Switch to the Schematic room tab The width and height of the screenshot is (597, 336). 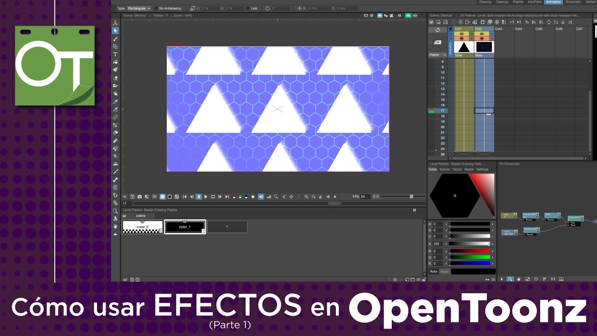click(x=573, y=2)
